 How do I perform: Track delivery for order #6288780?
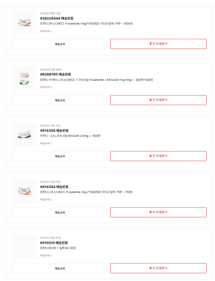click(x=60, y=100)
